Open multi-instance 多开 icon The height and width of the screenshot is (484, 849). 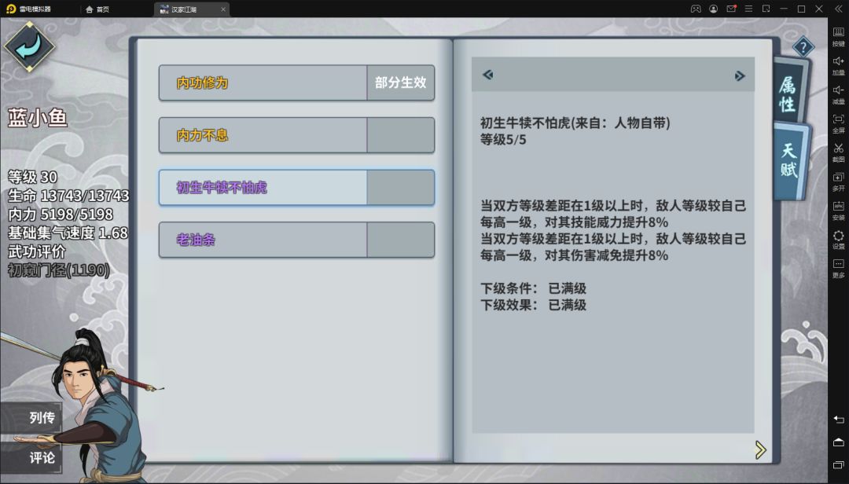(838, 181)
